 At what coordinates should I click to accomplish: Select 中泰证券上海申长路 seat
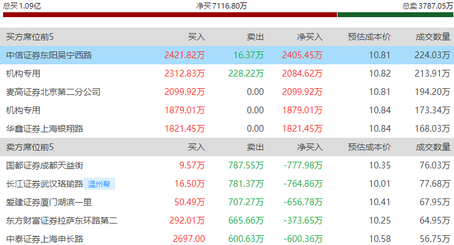pos(45,239)
